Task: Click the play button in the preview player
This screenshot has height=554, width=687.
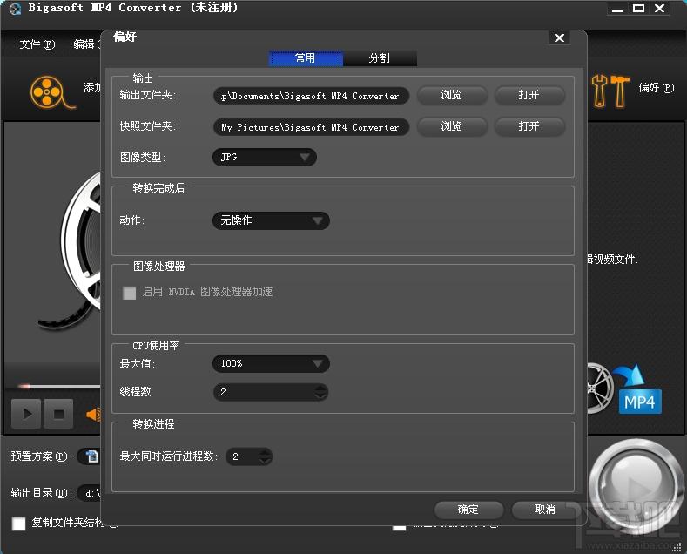Action: tap(26, 414)
